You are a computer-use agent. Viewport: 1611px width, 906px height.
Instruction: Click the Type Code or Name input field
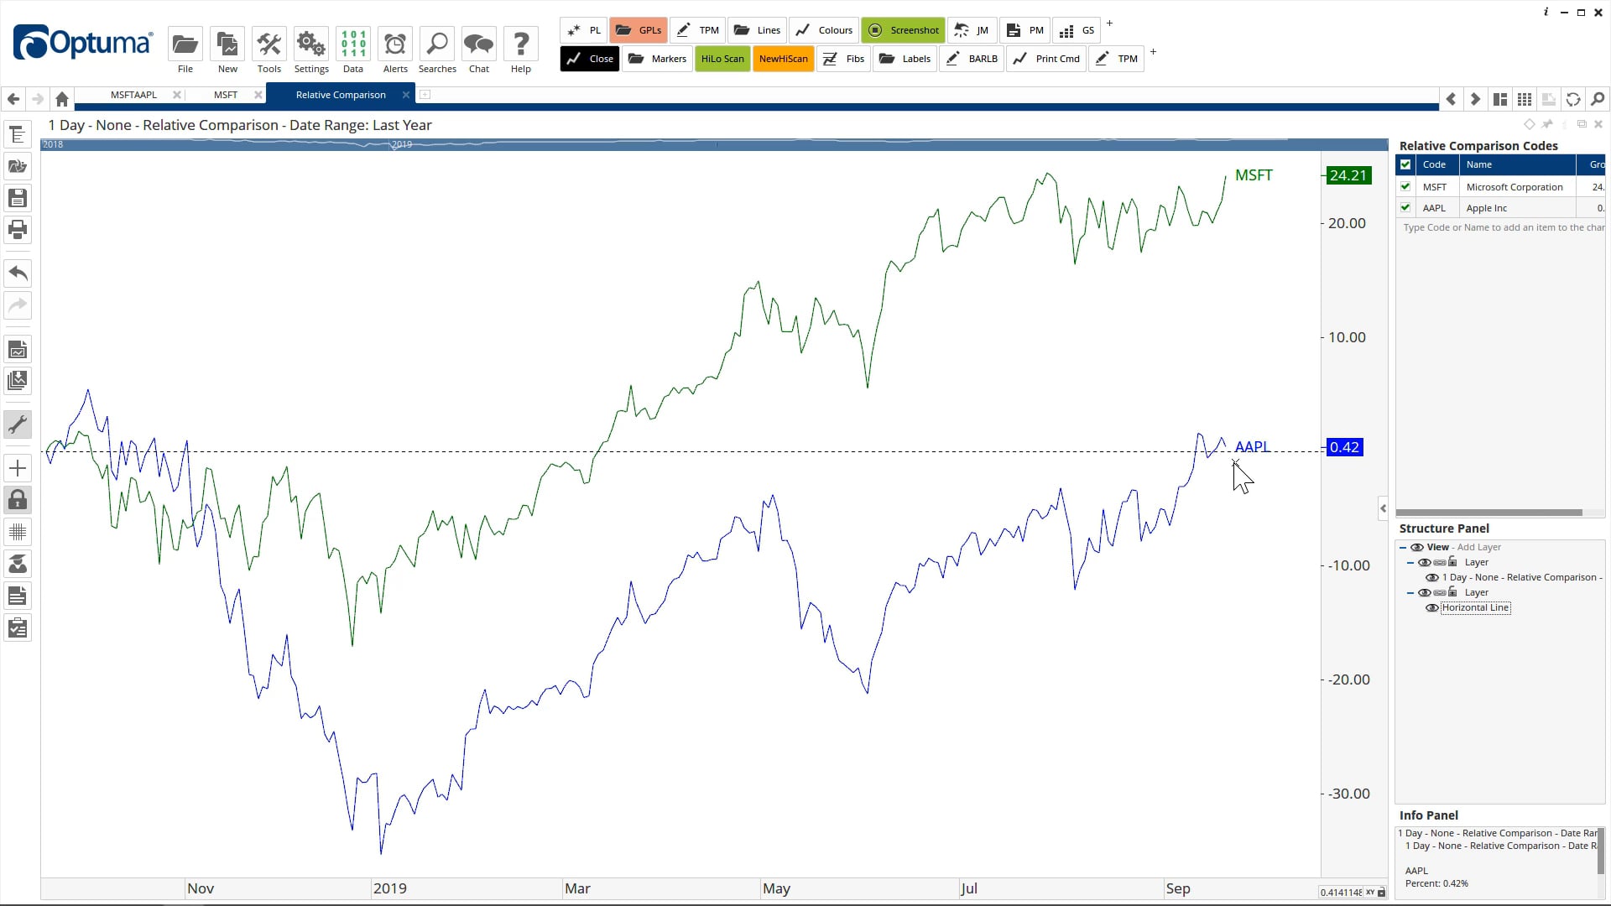coord(1500,227)
